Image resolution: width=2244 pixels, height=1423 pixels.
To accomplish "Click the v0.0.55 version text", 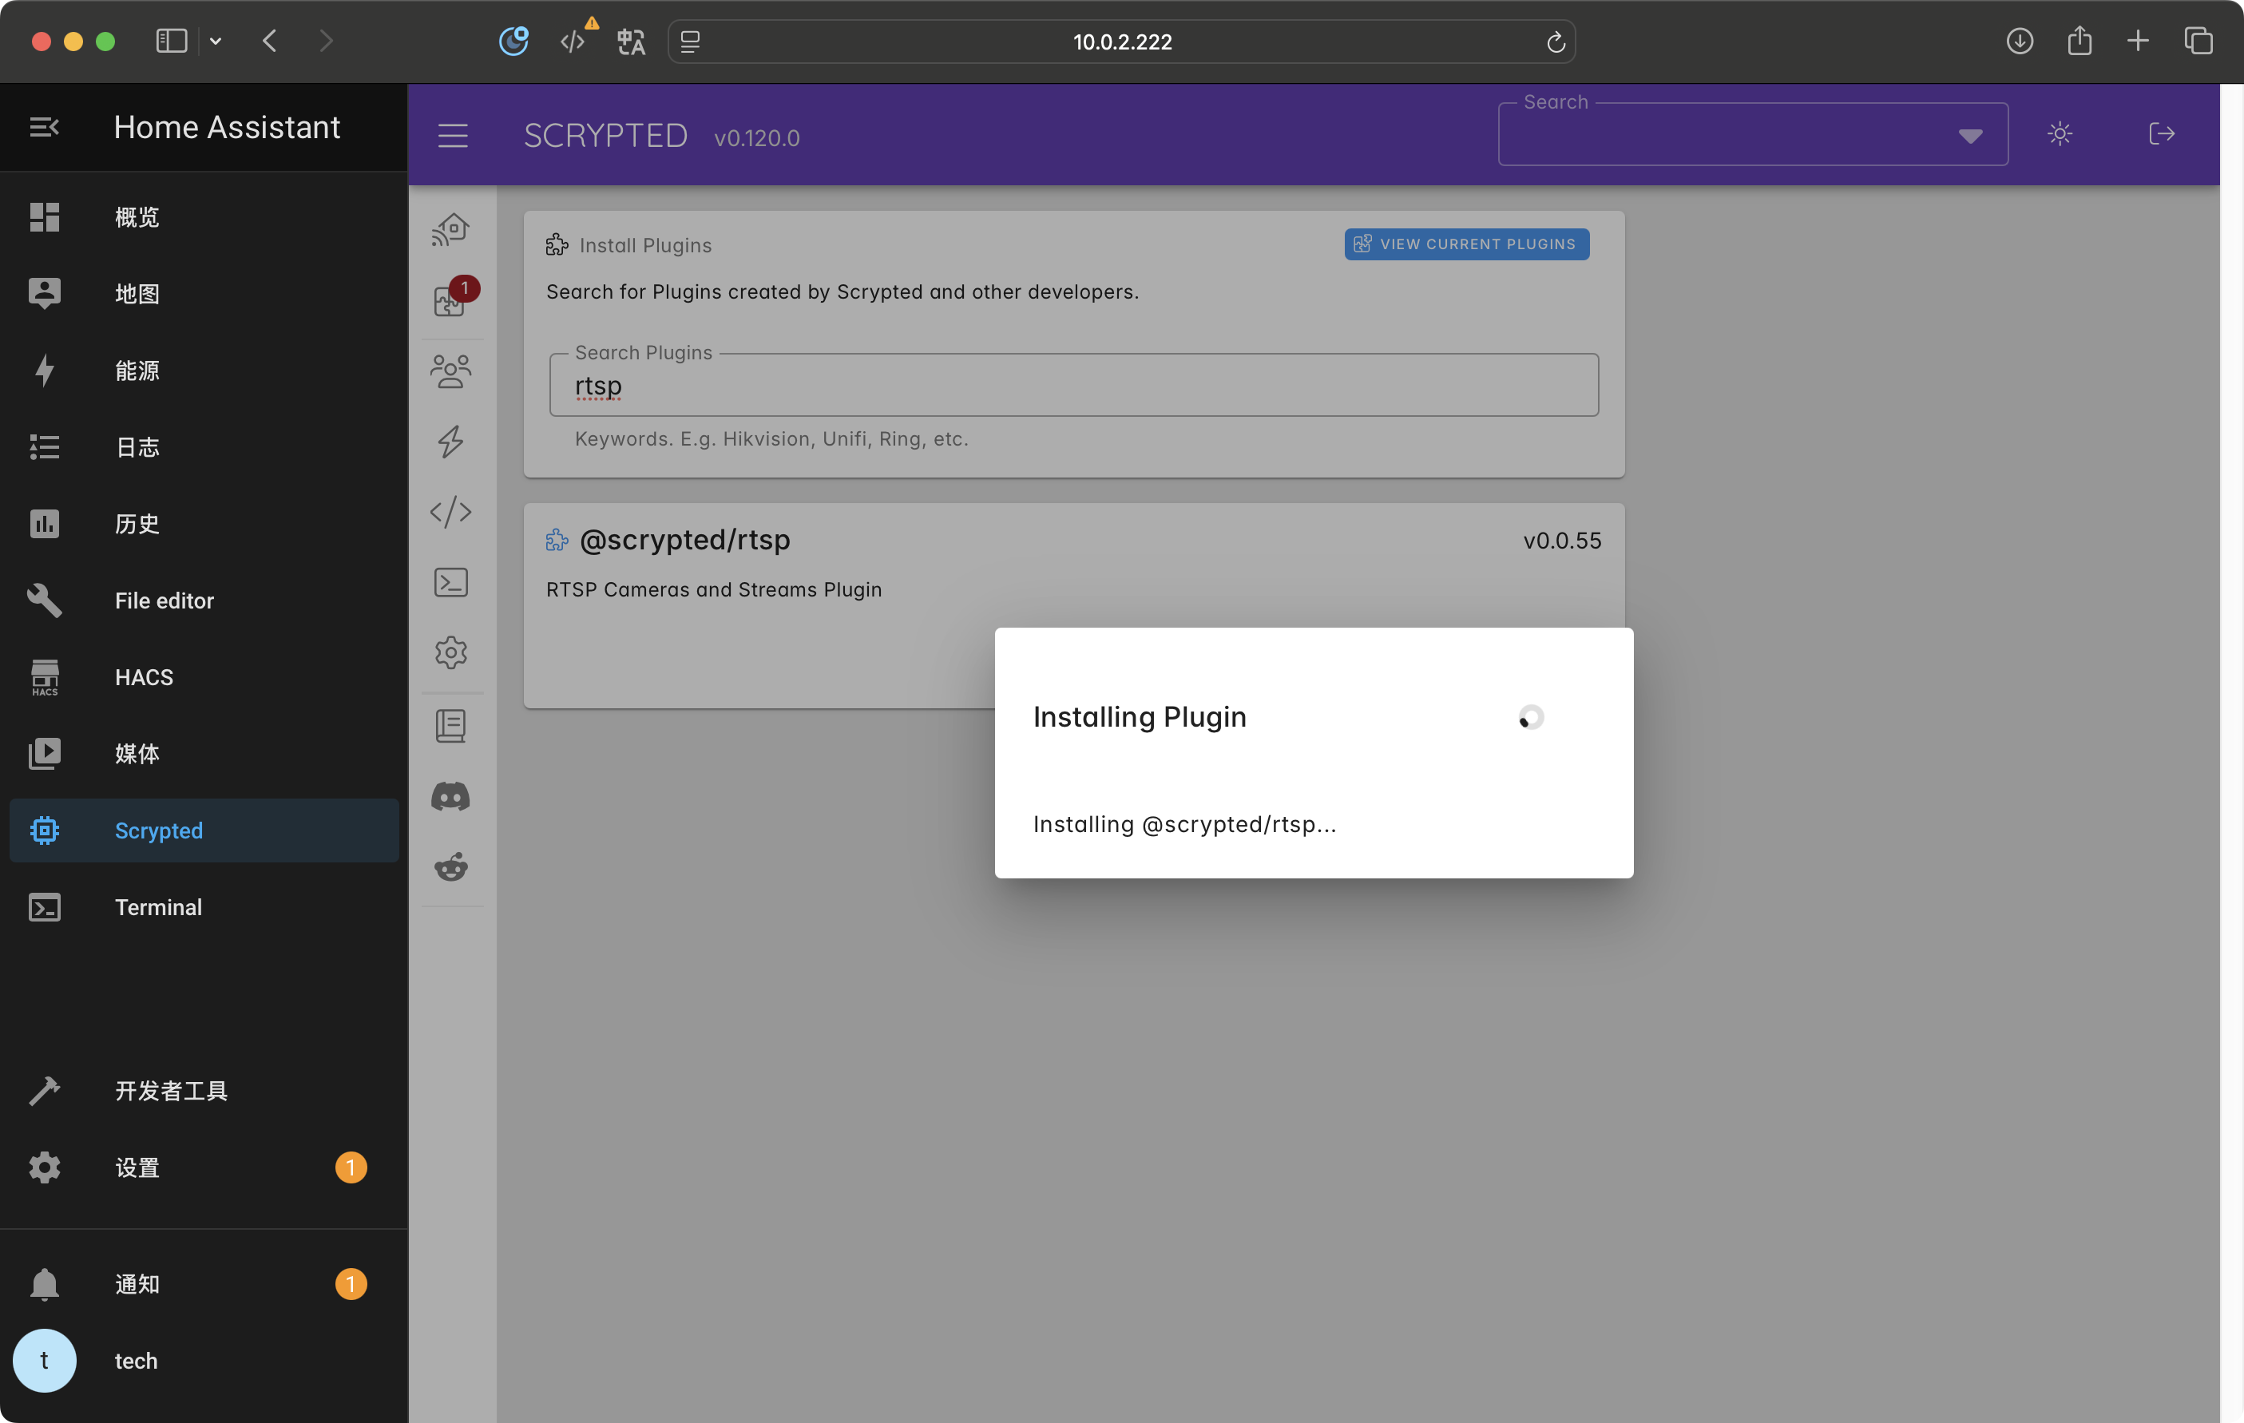I will pos(1562,541).
